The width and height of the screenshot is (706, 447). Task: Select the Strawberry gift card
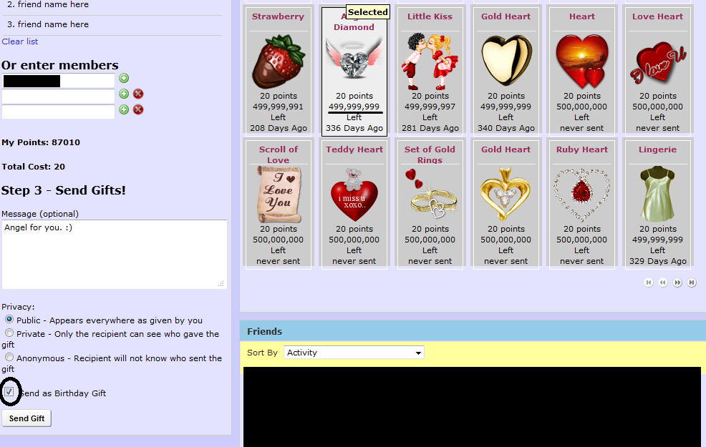(x=278, y=70)
